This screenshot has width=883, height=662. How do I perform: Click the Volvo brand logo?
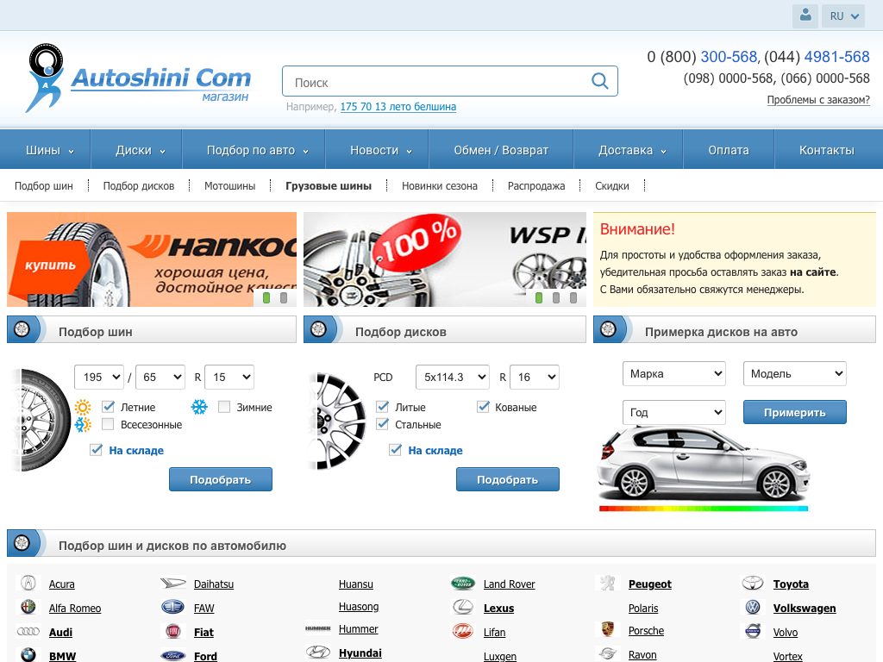click(x=752, y=631)
